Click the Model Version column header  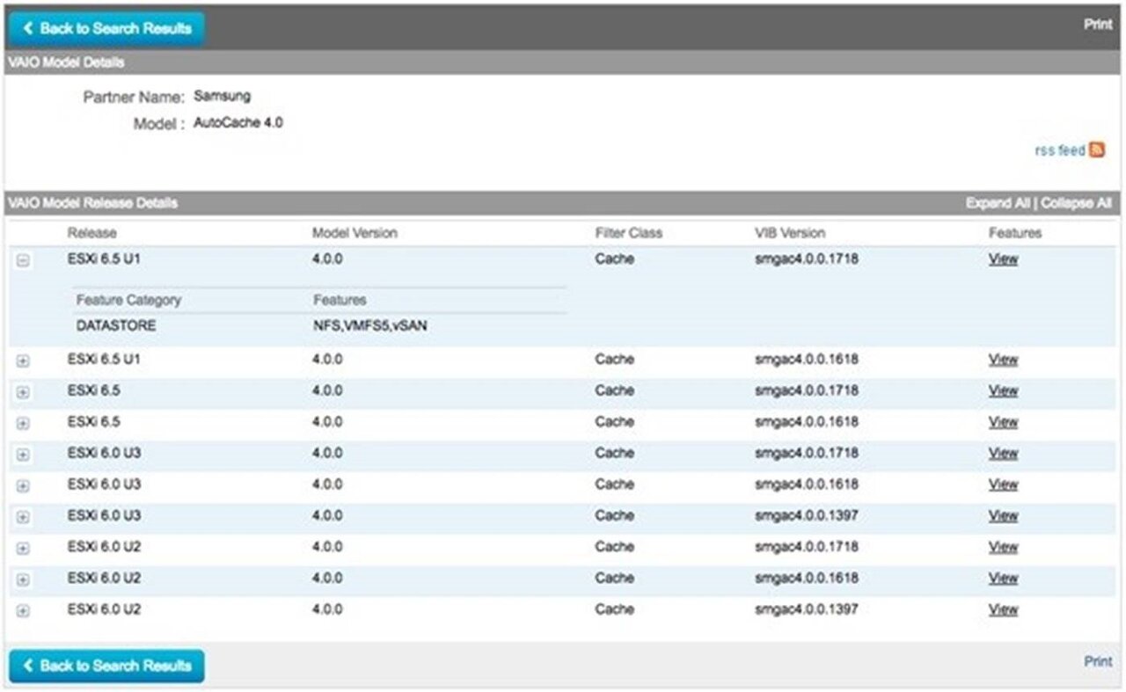pyautogui.click(x=355, y=233)
